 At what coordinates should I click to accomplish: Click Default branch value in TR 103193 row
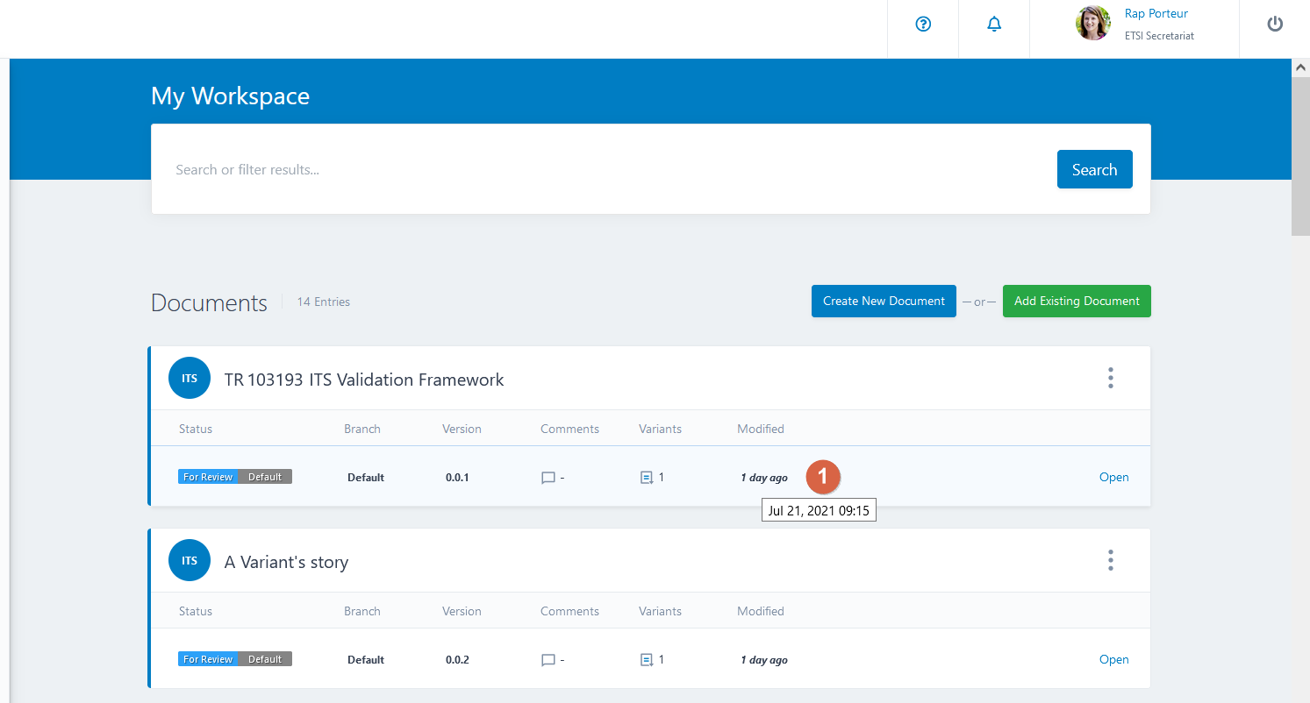point(366,478)
